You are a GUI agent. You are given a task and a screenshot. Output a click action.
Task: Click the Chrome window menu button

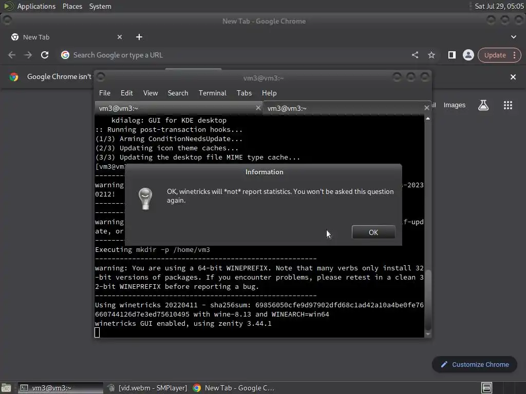click(7, 20)
